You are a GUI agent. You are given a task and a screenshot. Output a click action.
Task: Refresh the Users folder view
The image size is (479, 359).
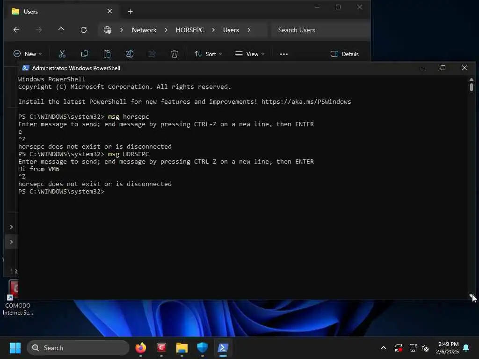84,30
